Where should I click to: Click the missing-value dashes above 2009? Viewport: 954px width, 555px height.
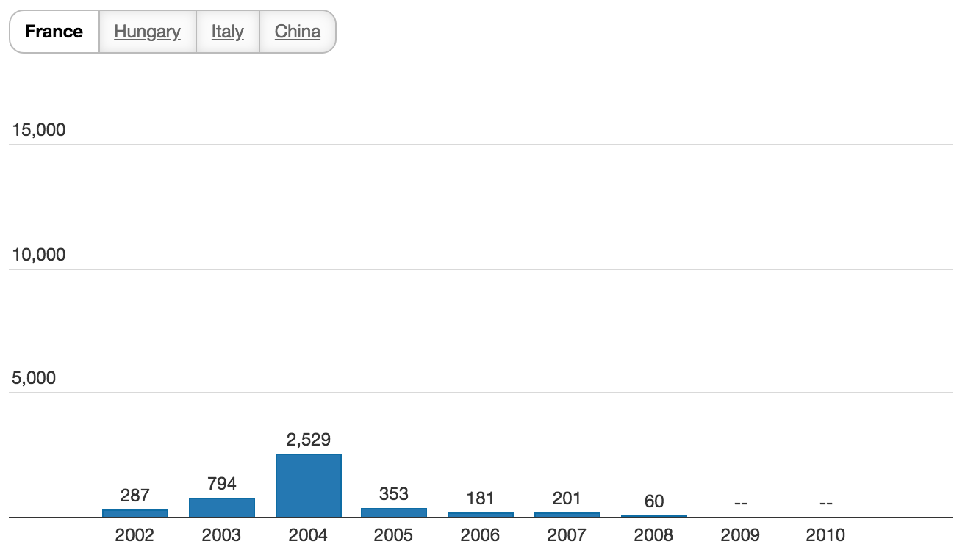tap(740, 504)
